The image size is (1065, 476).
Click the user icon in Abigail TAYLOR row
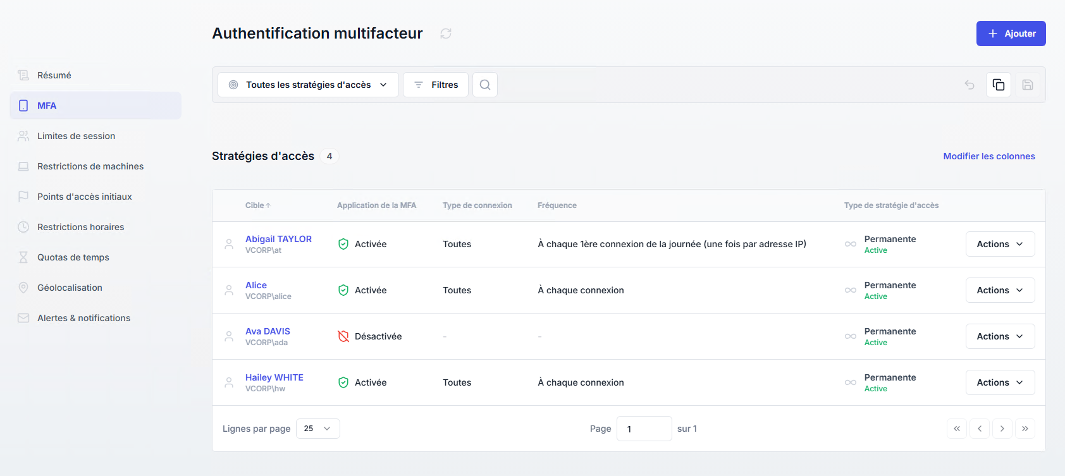coord(229,244)
